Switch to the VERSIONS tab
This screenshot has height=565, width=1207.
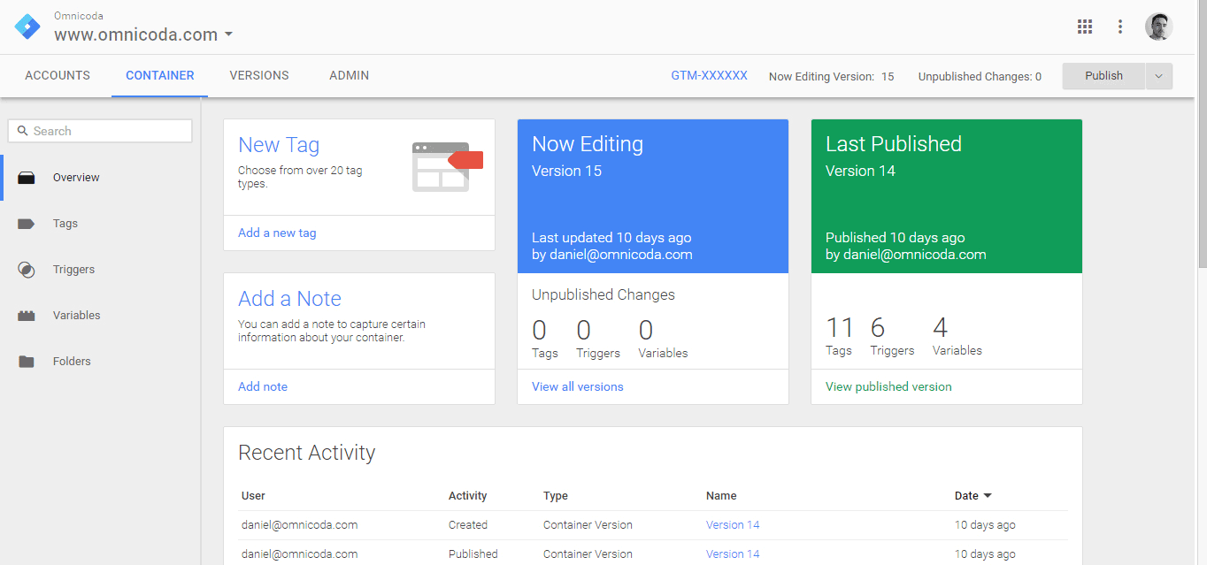pos(258,75)
